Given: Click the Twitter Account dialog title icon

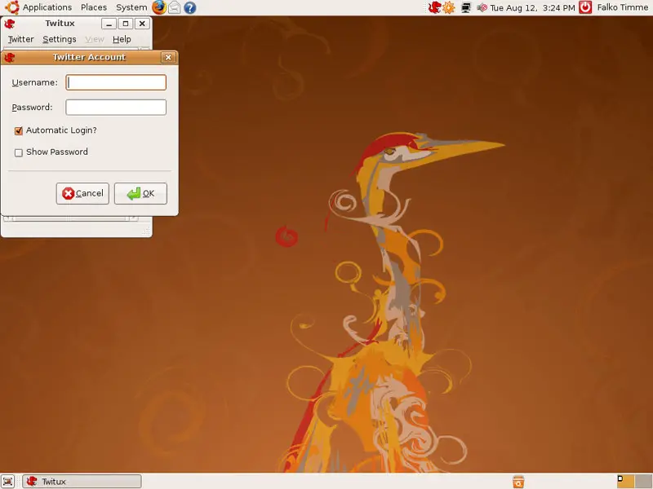Looking at the screenshot, I should pos(10,57).
